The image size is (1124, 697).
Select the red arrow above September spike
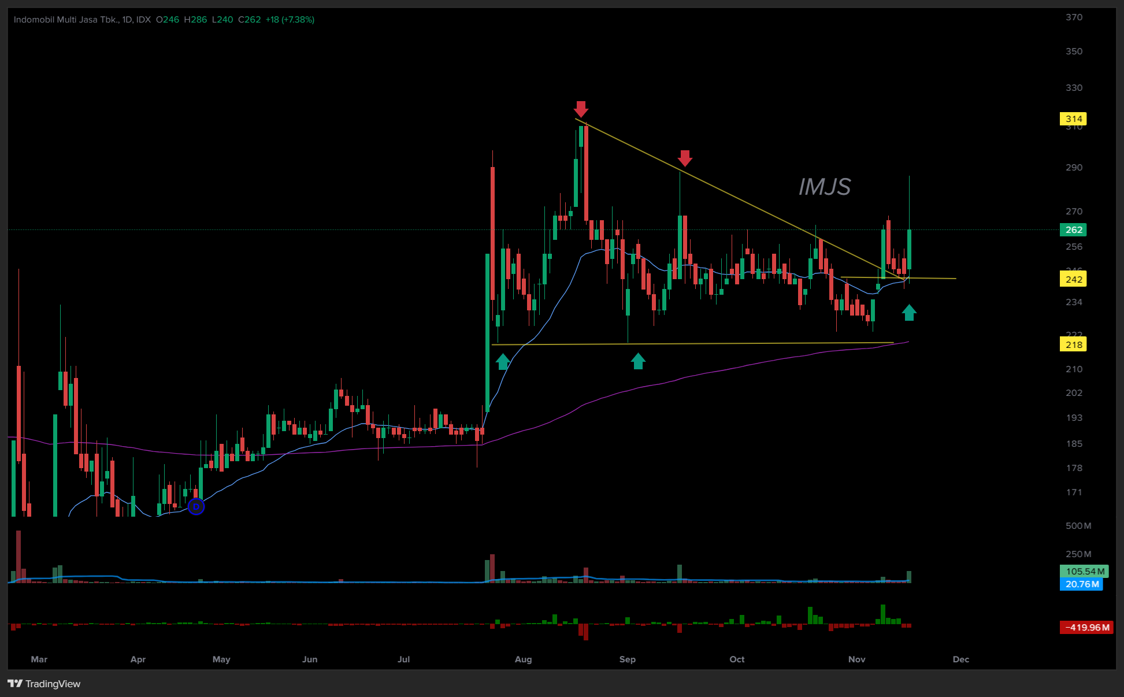coord(685,158)
